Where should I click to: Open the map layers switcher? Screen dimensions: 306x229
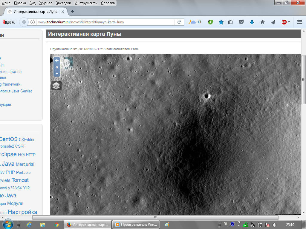pos(56,86)
